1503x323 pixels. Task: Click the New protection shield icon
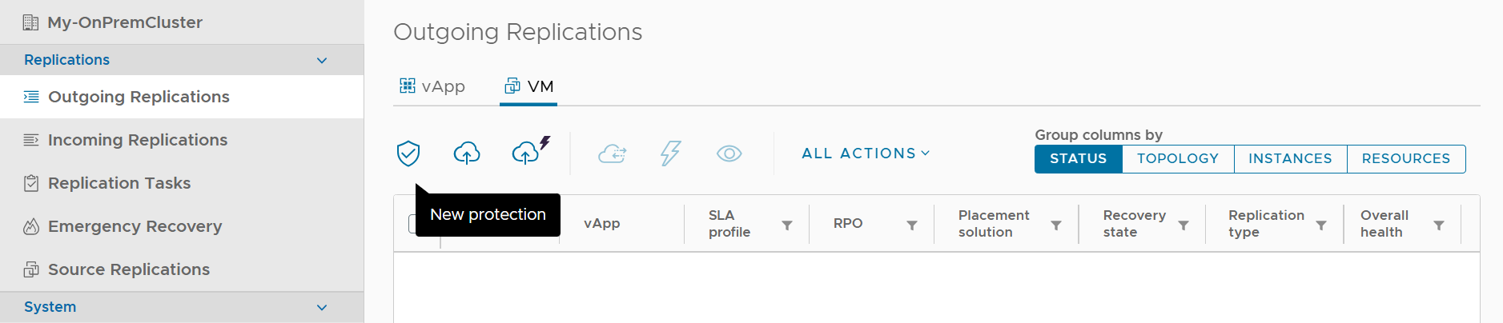(408, 153)
